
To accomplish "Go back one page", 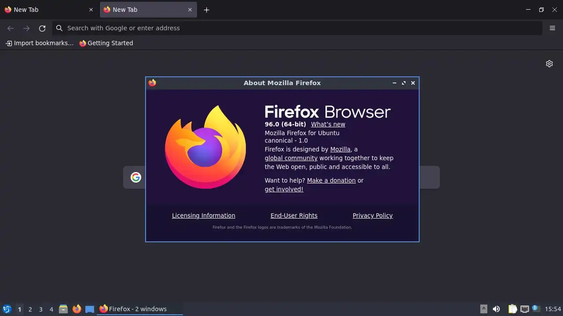I will [11, 28].
